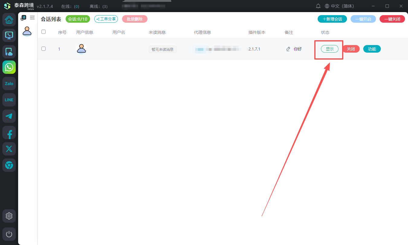Click the 显示 button in row 1
The image size is (408, 245).
(x=329, y=49)
